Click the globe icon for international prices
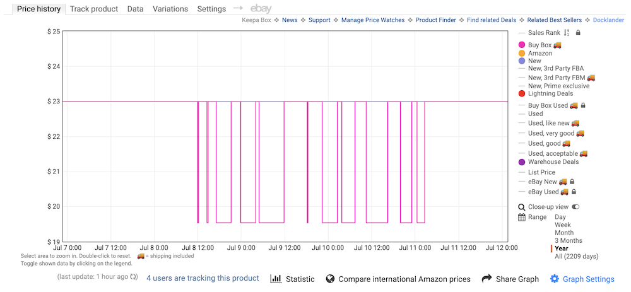Screen dimensions: 631x292 pyautogui.click(x=330, y=279)
